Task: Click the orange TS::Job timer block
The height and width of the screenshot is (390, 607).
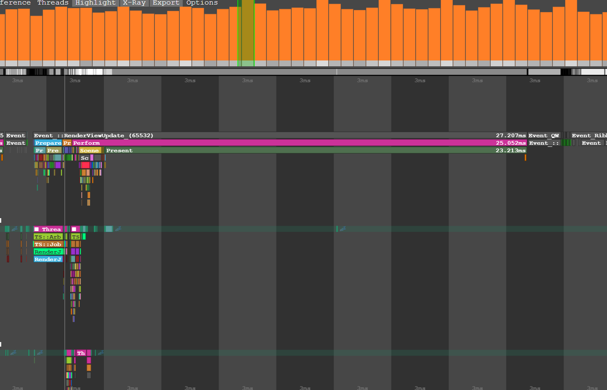Action: (x=48, y=244)
